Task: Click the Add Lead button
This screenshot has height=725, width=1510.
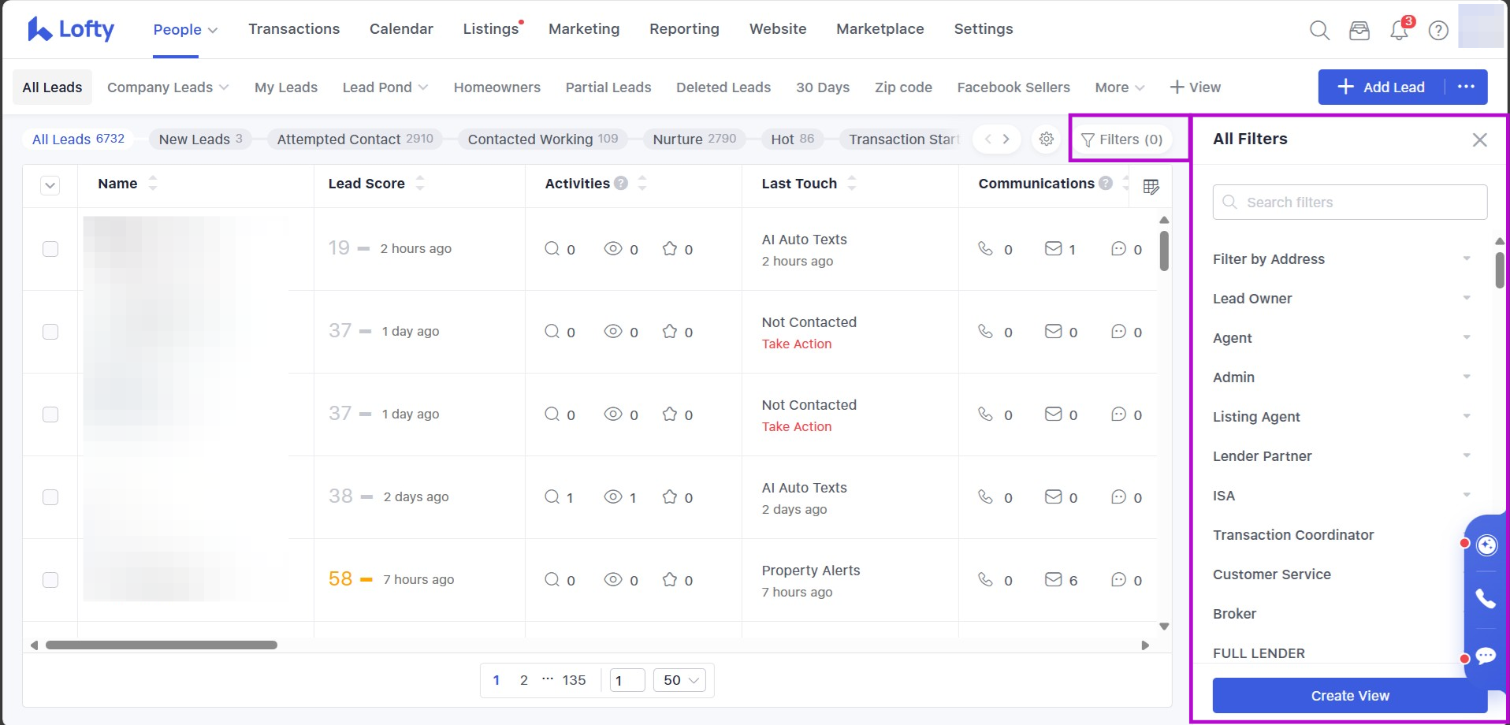Action: (x=1382, y=87)
